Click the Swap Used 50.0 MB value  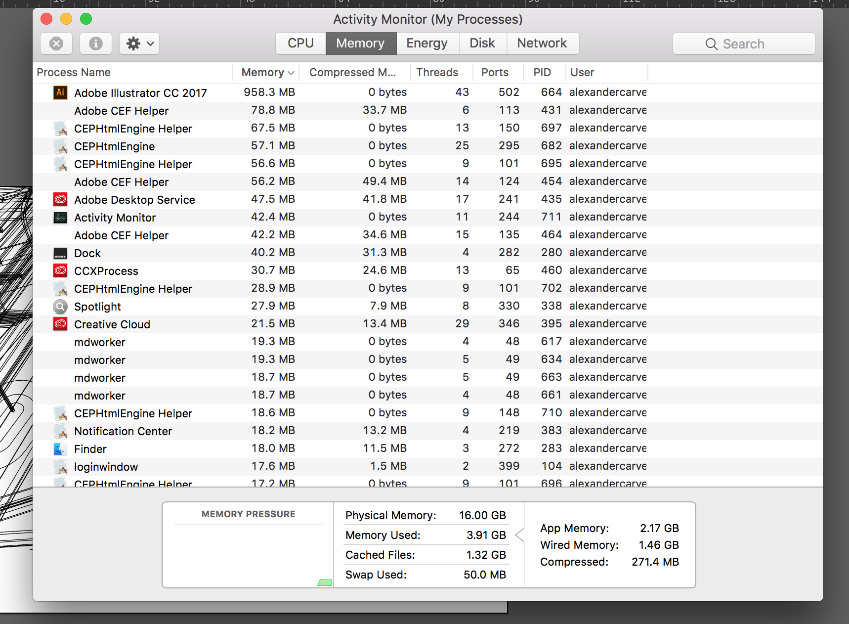click(x=485, y=575)
